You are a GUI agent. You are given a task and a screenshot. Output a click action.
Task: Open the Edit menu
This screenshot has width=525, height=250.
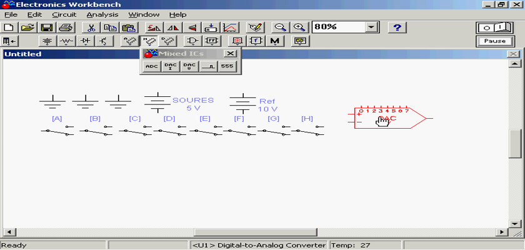(34, 15)
